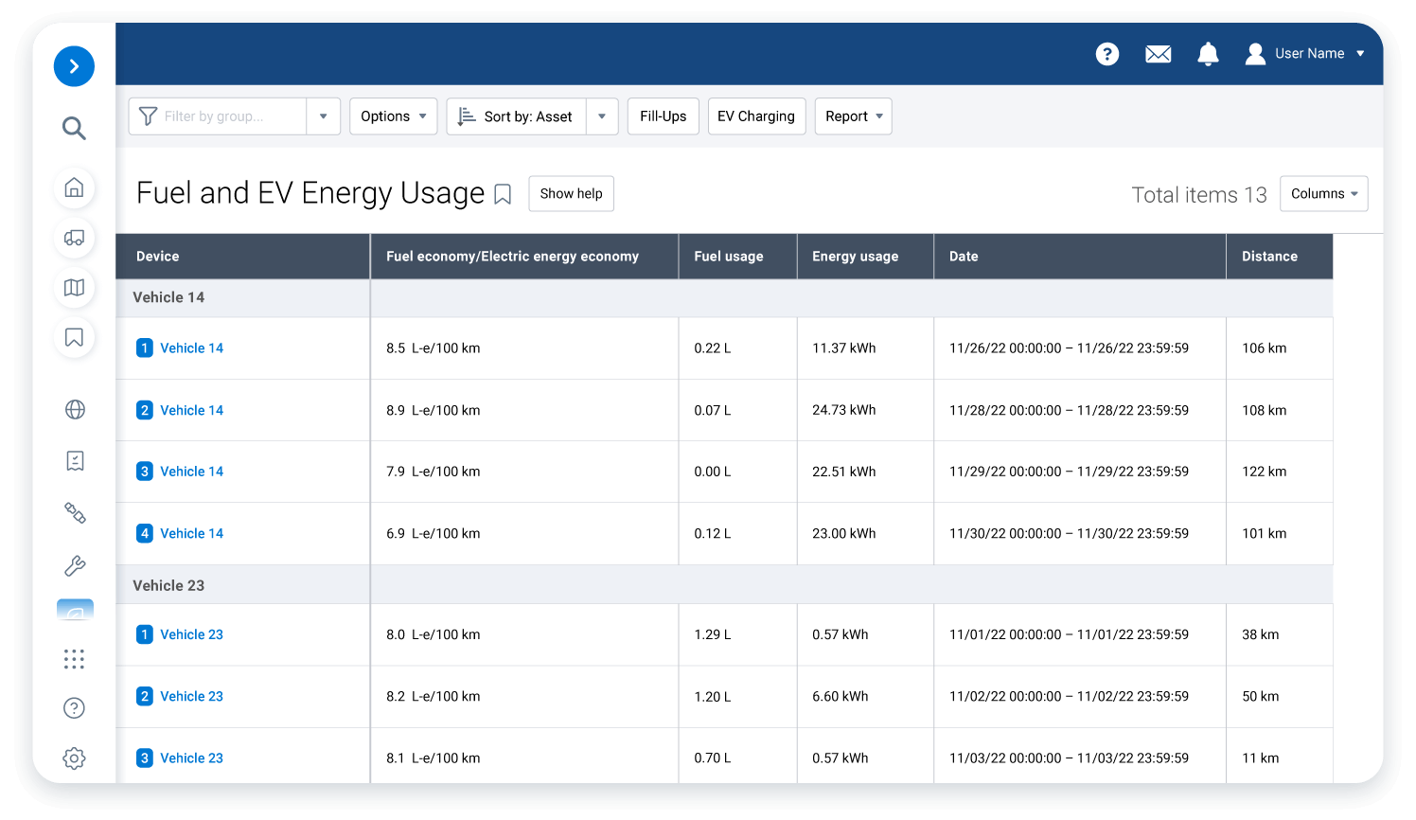
Task: Check messages using the envelope icon
Action: coord(1158,54)
